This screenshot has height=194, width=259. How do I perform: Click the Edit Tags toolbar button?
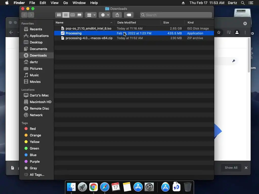[129, 15]
